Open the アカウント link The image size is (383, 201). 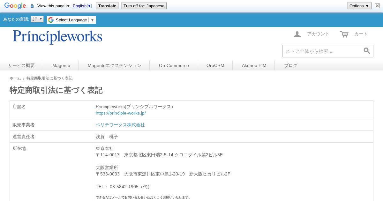pyautogui.click(x=318, y=34)
